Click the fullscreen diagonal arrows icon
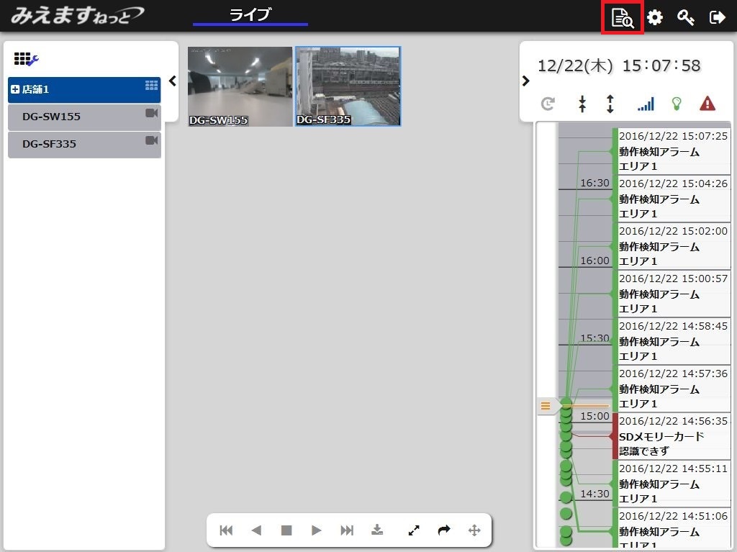This screenshot has width=737, height=552. point(414,530)
